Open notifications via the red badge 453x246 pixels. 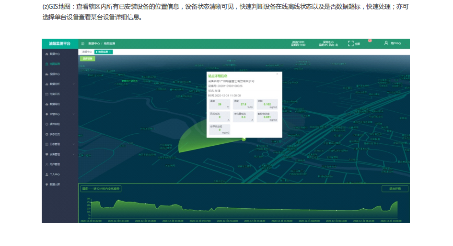pos(370,41)
